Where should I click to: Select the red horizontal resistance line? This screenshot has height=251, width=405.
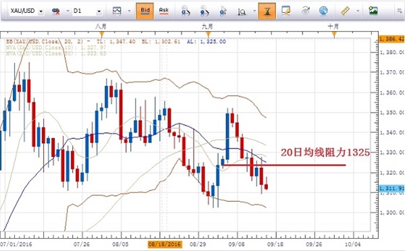283,165
